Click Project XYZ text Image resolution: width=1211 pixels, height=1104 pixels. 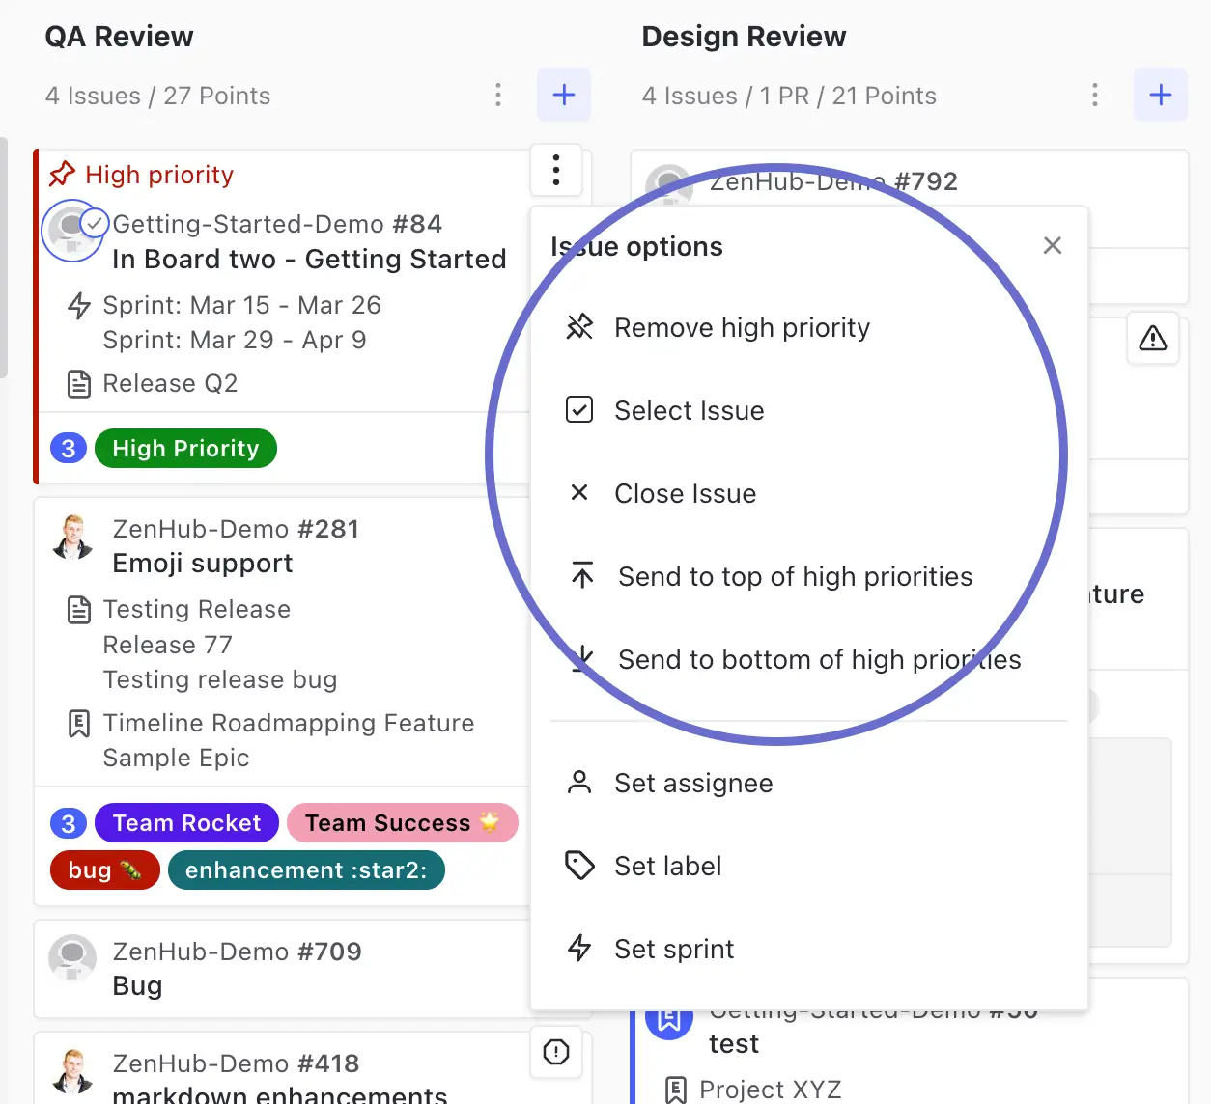[771, 1090]
